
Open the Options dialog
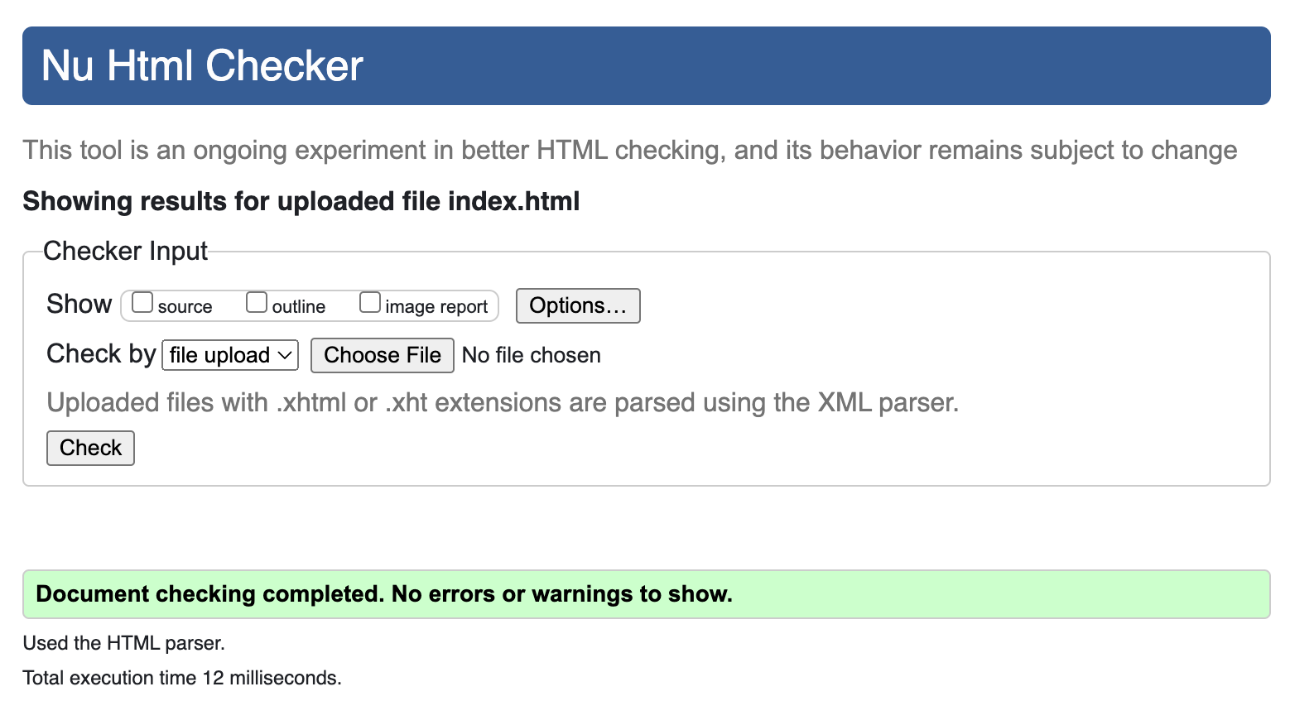pyautogui.click(x=577, y=305)
